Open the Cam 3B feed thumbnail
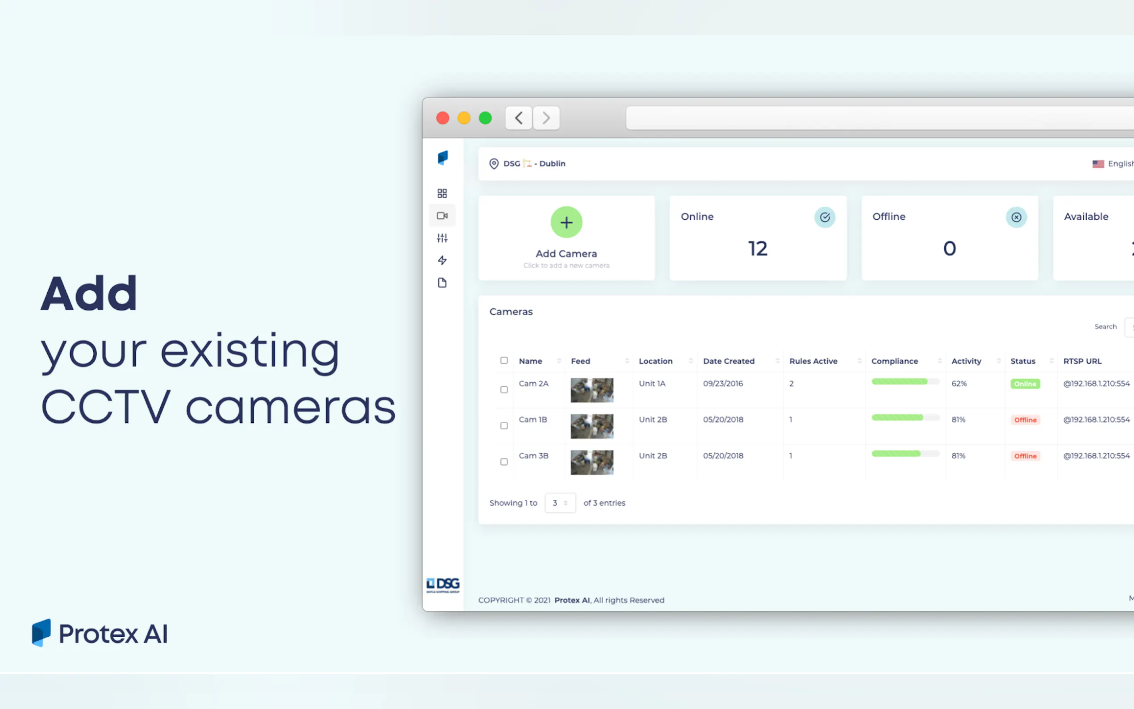 591,463
